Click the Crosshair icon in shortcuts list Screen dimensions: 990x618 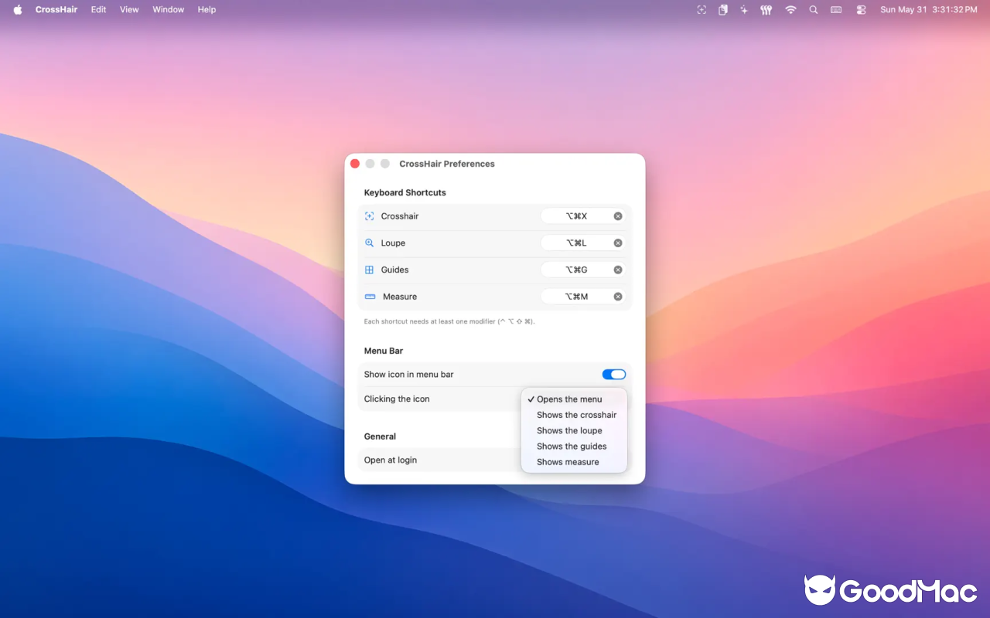coord(370,216)
